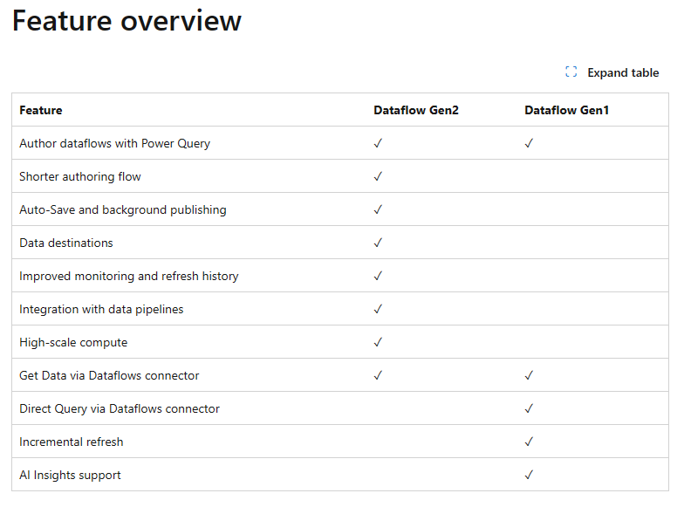
Task: Select the Feature overview heading
Action: [x=127, y=20]
